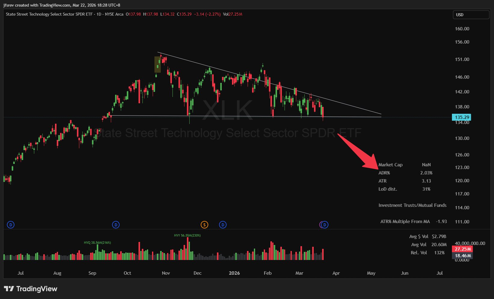
Task: Click the Mar label on time axis
Action: [x=299, y=273]
